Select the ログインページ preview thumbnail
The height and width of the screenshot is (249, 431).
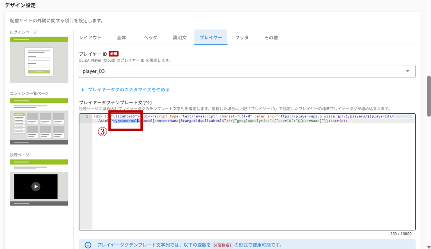[39, 60]
